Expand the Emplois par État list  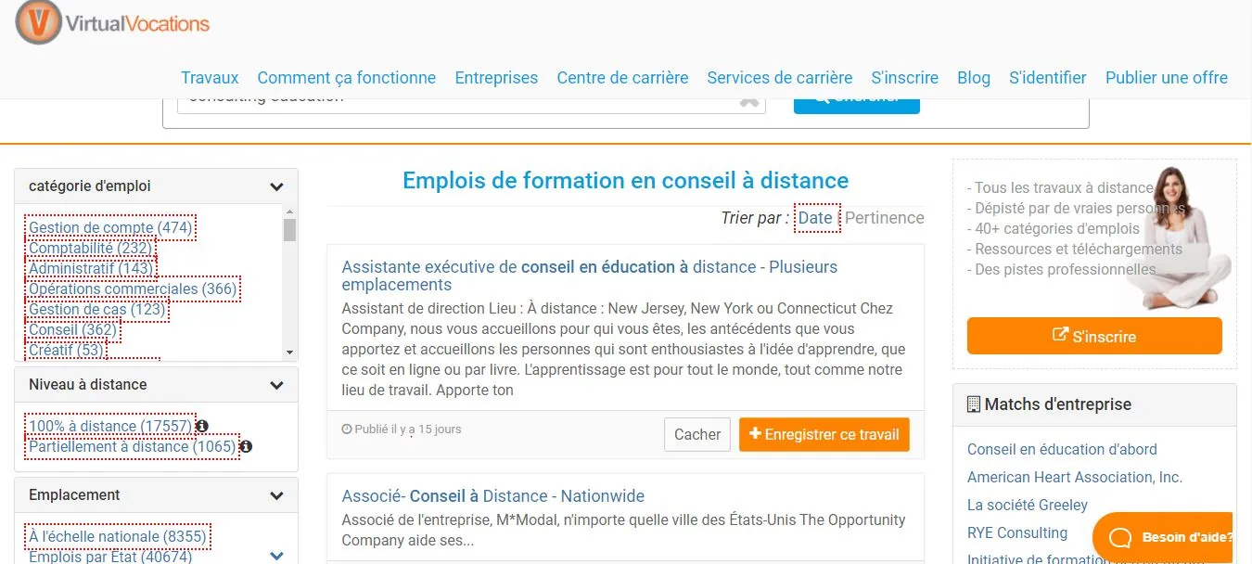click(x=276, y=557)
